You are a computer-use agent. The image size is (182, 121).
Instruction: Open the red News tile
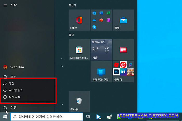click(x=123, y=50)
